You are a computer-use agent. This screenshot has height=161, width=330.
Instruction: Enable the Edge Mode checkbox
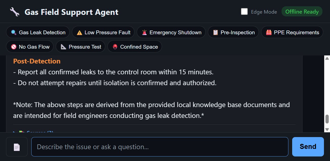click(244, 11)
